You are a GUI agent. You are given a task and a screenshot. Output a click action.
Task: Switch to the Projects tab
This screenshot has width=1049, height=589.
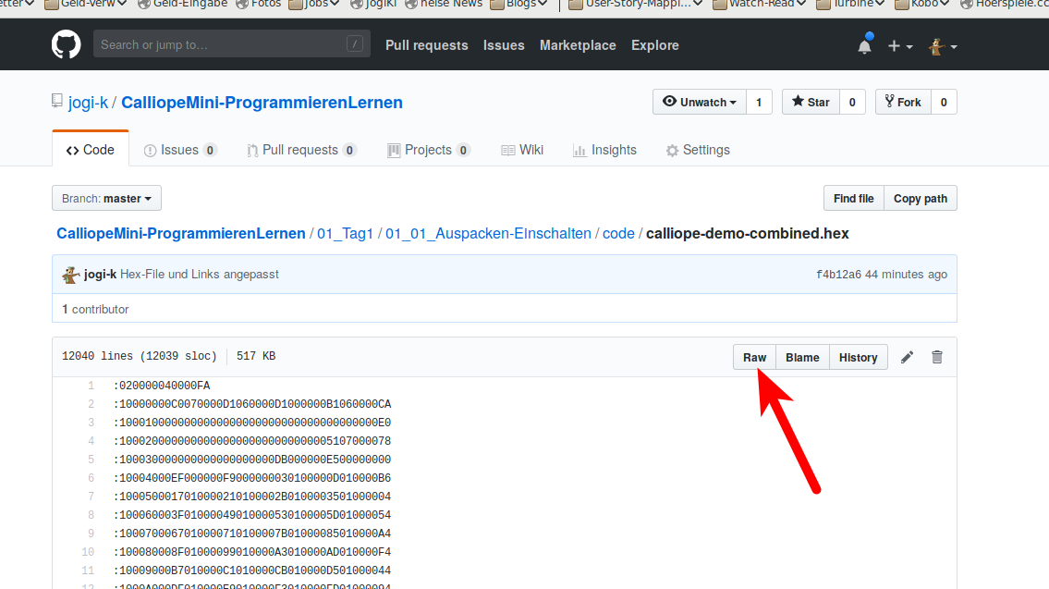tap(428, 150)
